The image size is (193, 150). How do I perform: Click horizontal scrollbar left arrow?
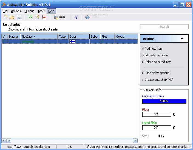coord(4,140)
